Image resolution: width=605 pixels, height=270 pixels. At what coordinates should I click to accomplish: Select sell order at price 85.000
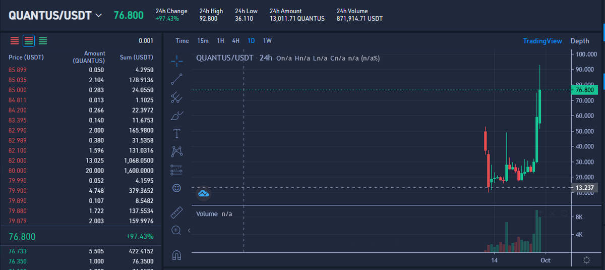coord(81,90)
